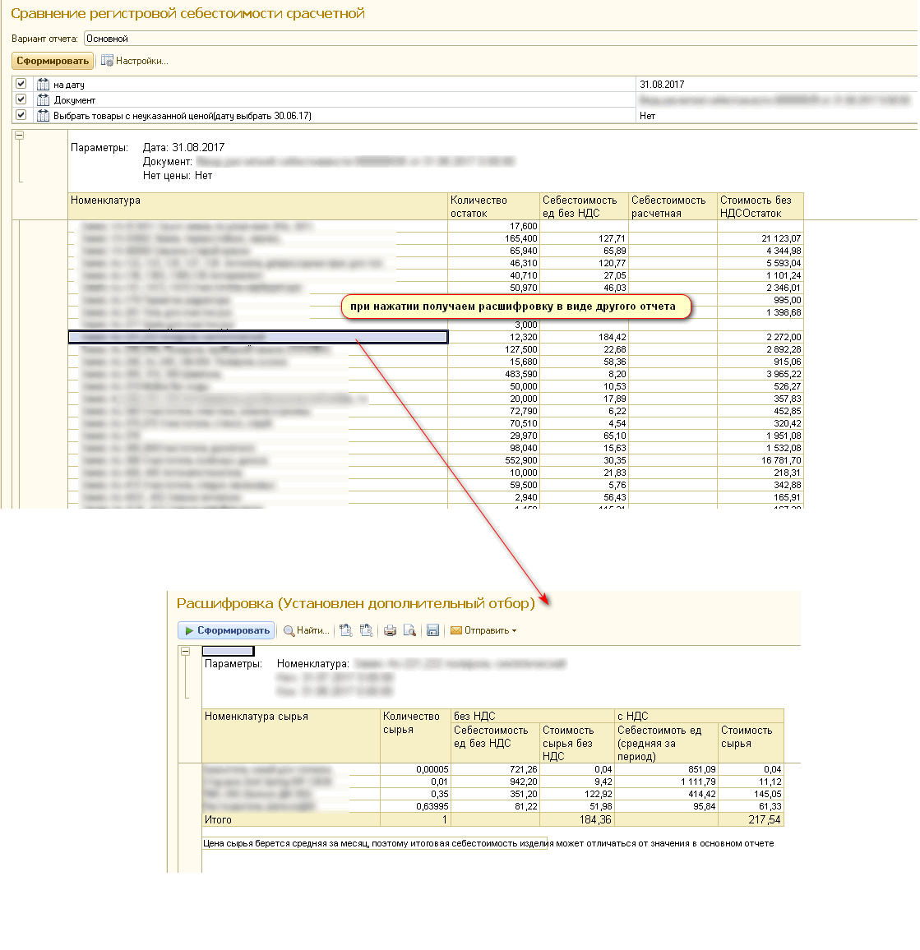Collapse the main report group with minus box
This screenshot has height=950, width=920.
tap(19, 136)
